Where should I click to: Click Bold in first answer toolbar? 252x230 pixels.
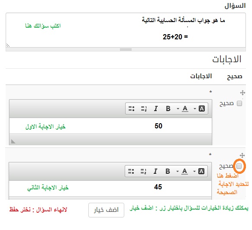coord(168,109)
